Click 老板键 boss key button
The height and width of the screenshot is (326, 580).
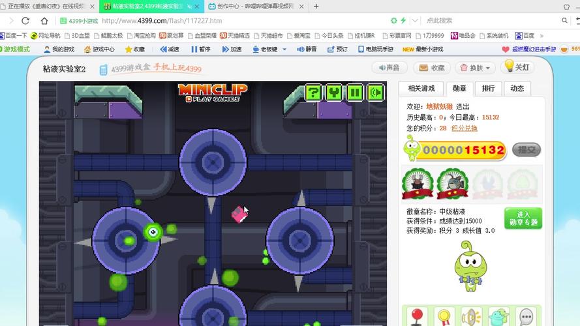point(265,49)
